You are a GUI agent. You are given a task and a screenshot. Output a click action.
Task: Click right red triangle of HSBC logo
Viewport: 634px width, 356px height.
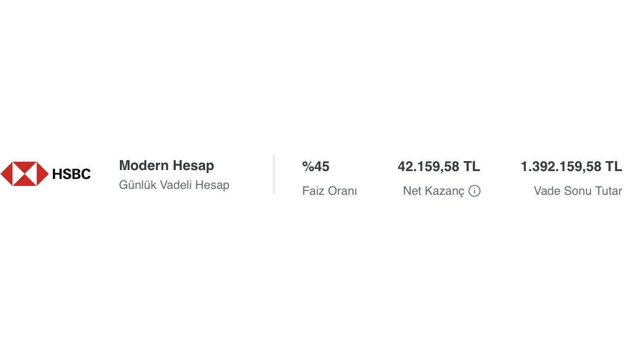[43, 174]
